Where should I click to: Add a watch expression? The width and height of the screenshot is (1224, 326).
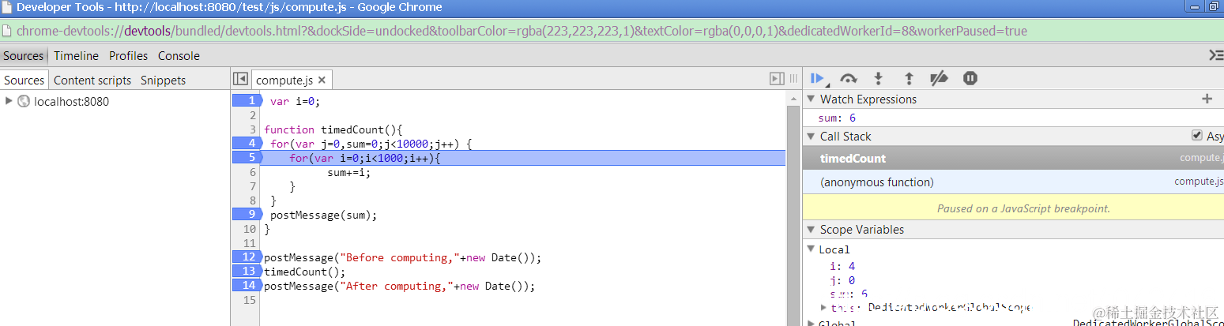click(1207, 99)
